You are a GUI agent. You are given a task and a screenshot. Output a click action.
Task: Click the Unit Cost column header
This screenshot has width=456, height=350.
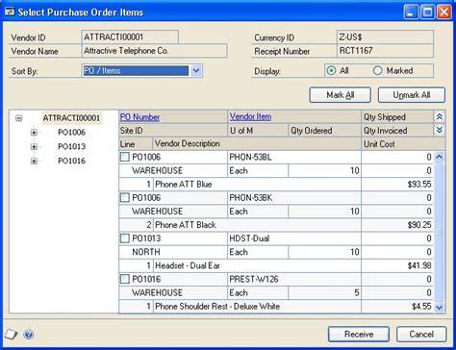click(x=403, y=144)
